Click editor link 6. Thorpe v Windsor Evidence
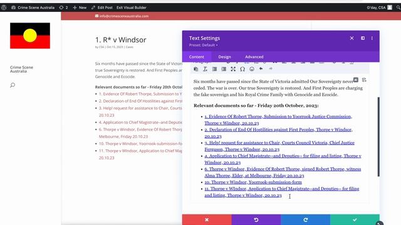This screenshot has width=401, height=225. click(283, 172)
